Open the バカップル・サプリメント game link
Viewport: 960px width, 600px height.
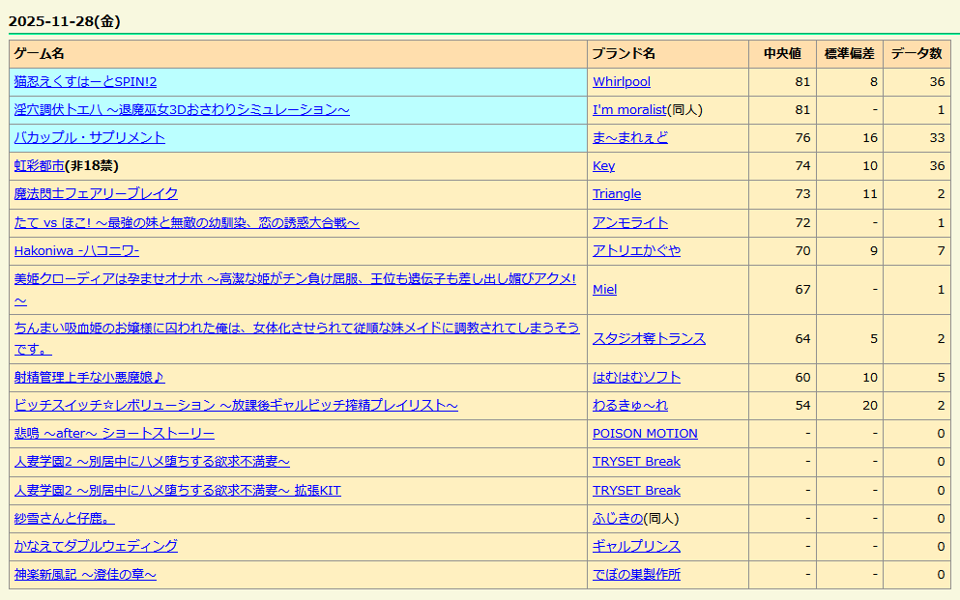tap(89, 137)
